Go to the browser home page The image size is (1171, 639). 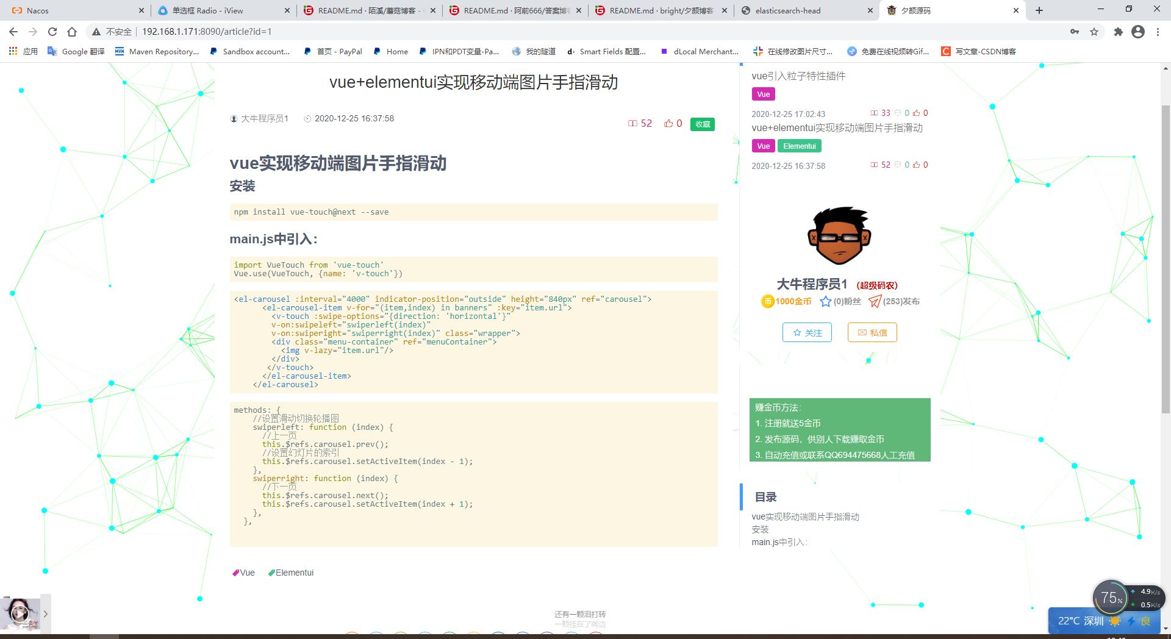pyautogui.click(x=72, y=32)
